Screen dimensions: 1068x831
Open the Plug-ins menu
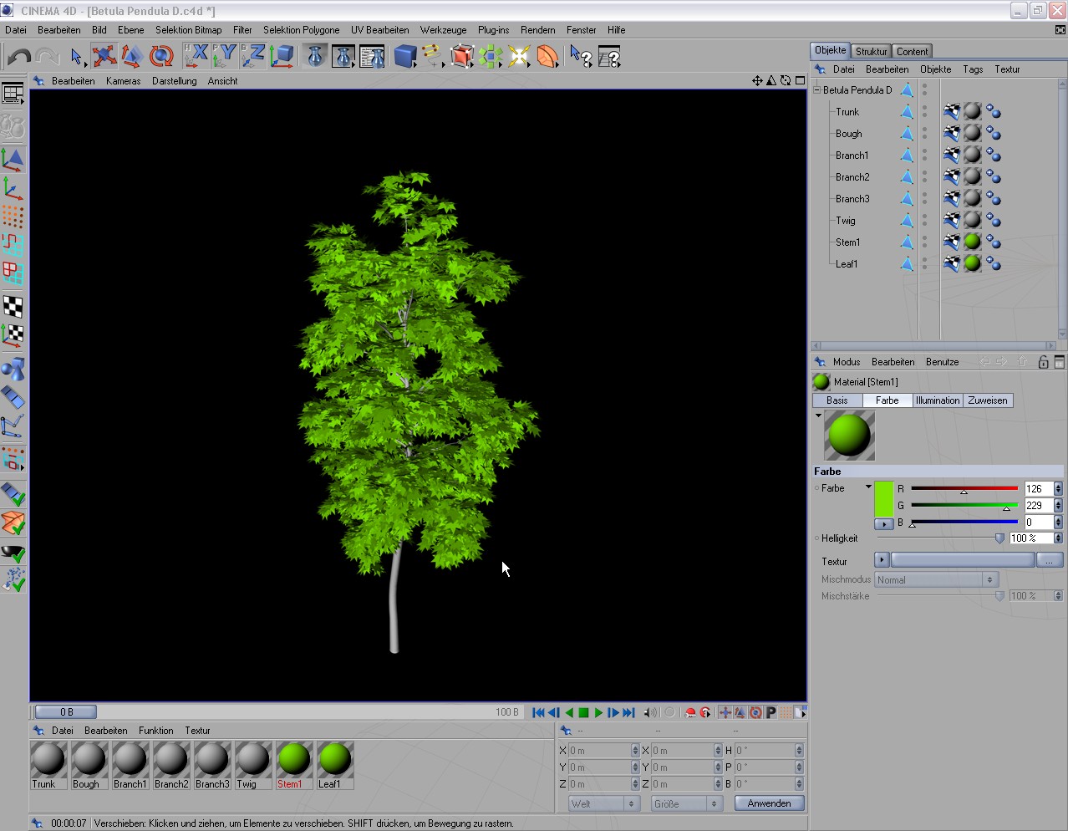(493, 30)
